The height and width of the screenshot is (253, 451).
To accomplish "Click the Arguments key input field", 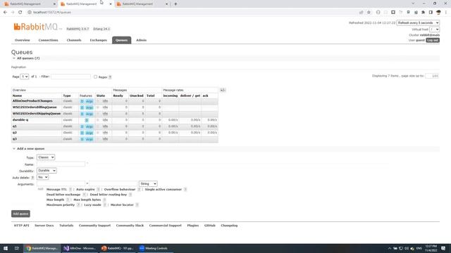I will pos(61,183).
